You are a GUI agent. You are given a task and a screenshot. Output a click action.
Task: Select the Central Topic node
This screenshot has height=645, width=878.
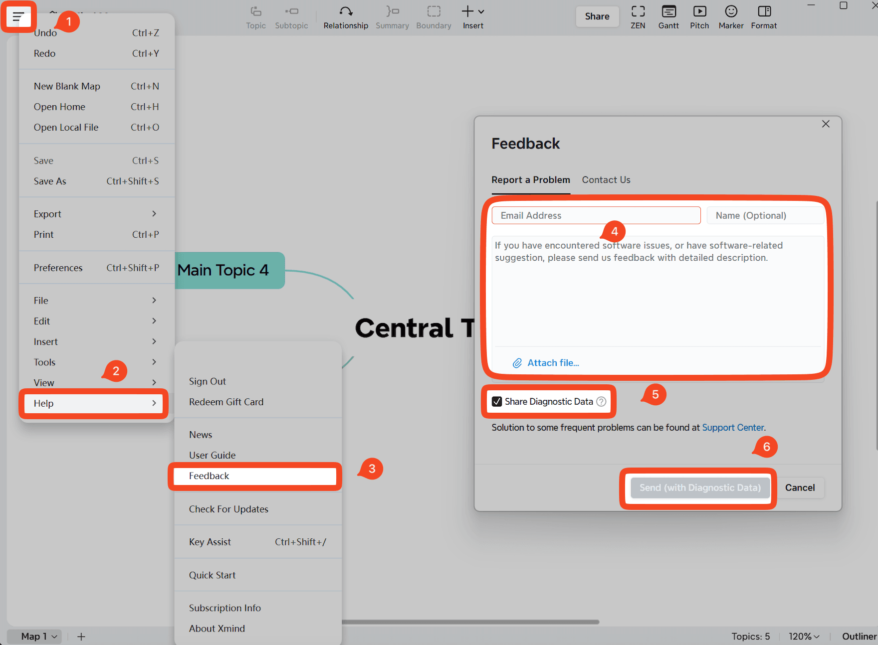(x=414, y=328)
